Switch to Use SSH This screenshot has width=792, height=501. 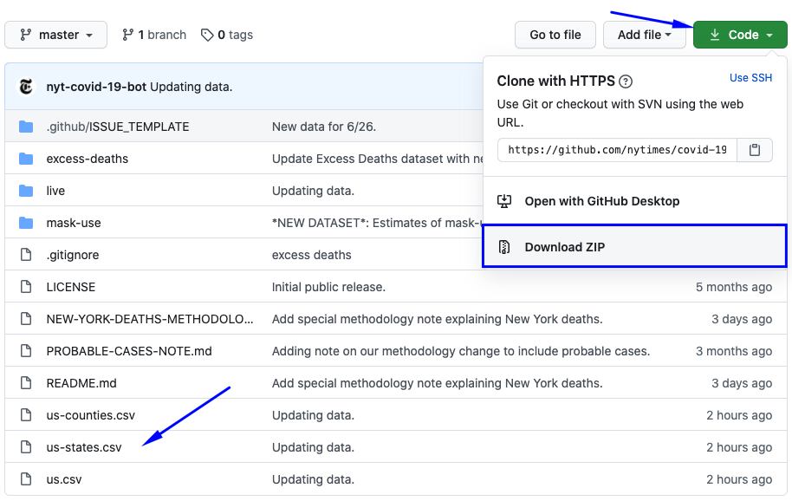coord(750,78)
